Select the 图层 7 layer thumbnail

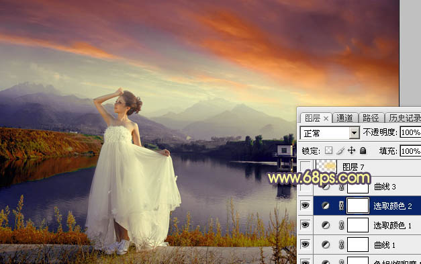pyautogui.click(x=326, y=166)
